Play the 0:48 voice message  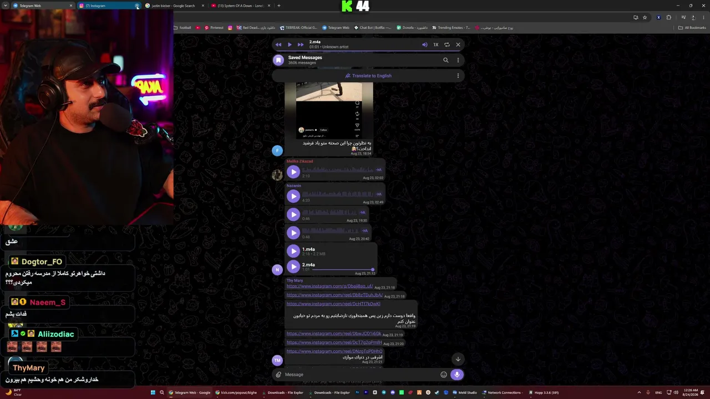293,233
